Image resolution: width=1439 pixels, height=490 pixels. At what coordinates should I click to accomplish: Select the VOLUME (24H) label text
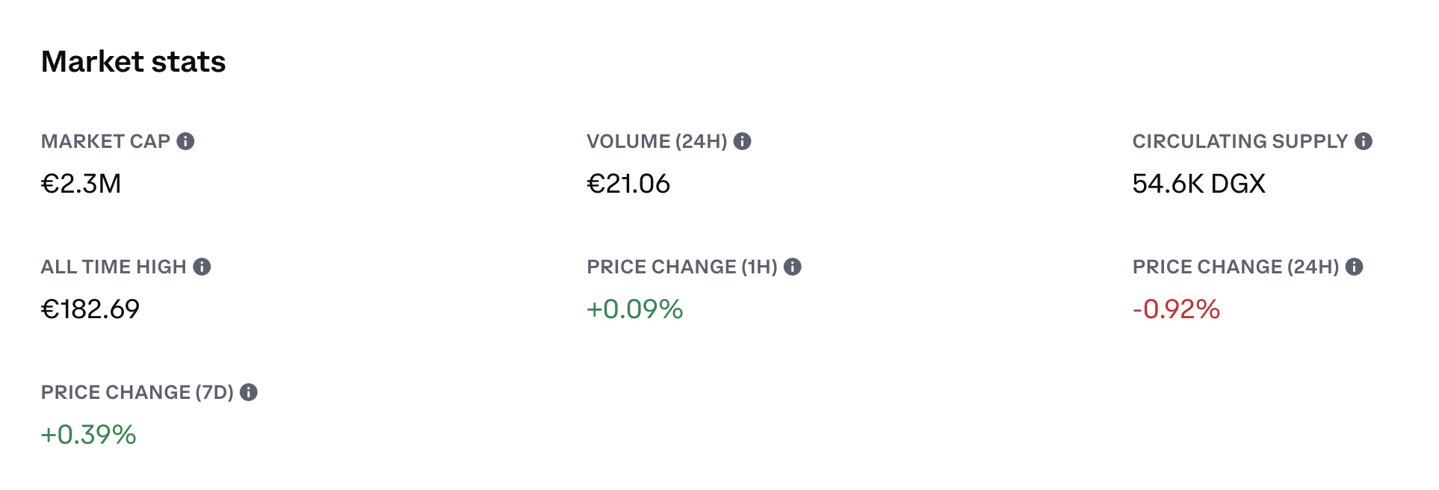click(657, 141)
